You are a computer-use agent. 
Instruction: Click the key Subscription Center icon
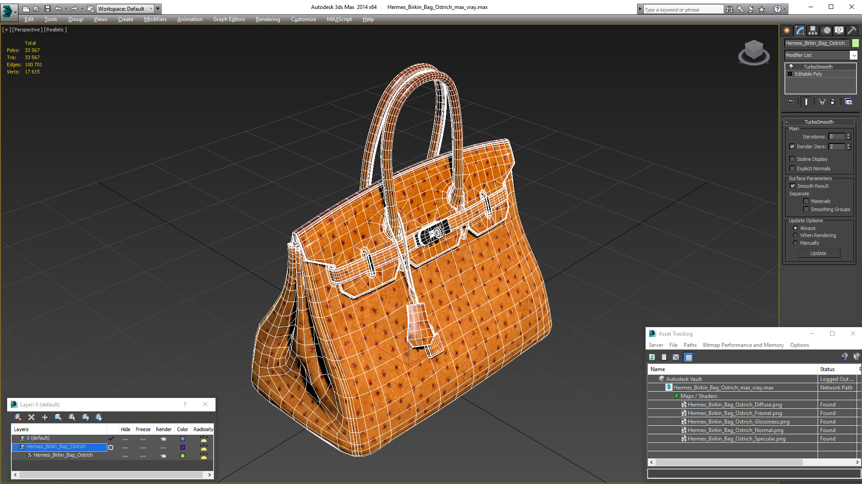click(x=740, y=9)
